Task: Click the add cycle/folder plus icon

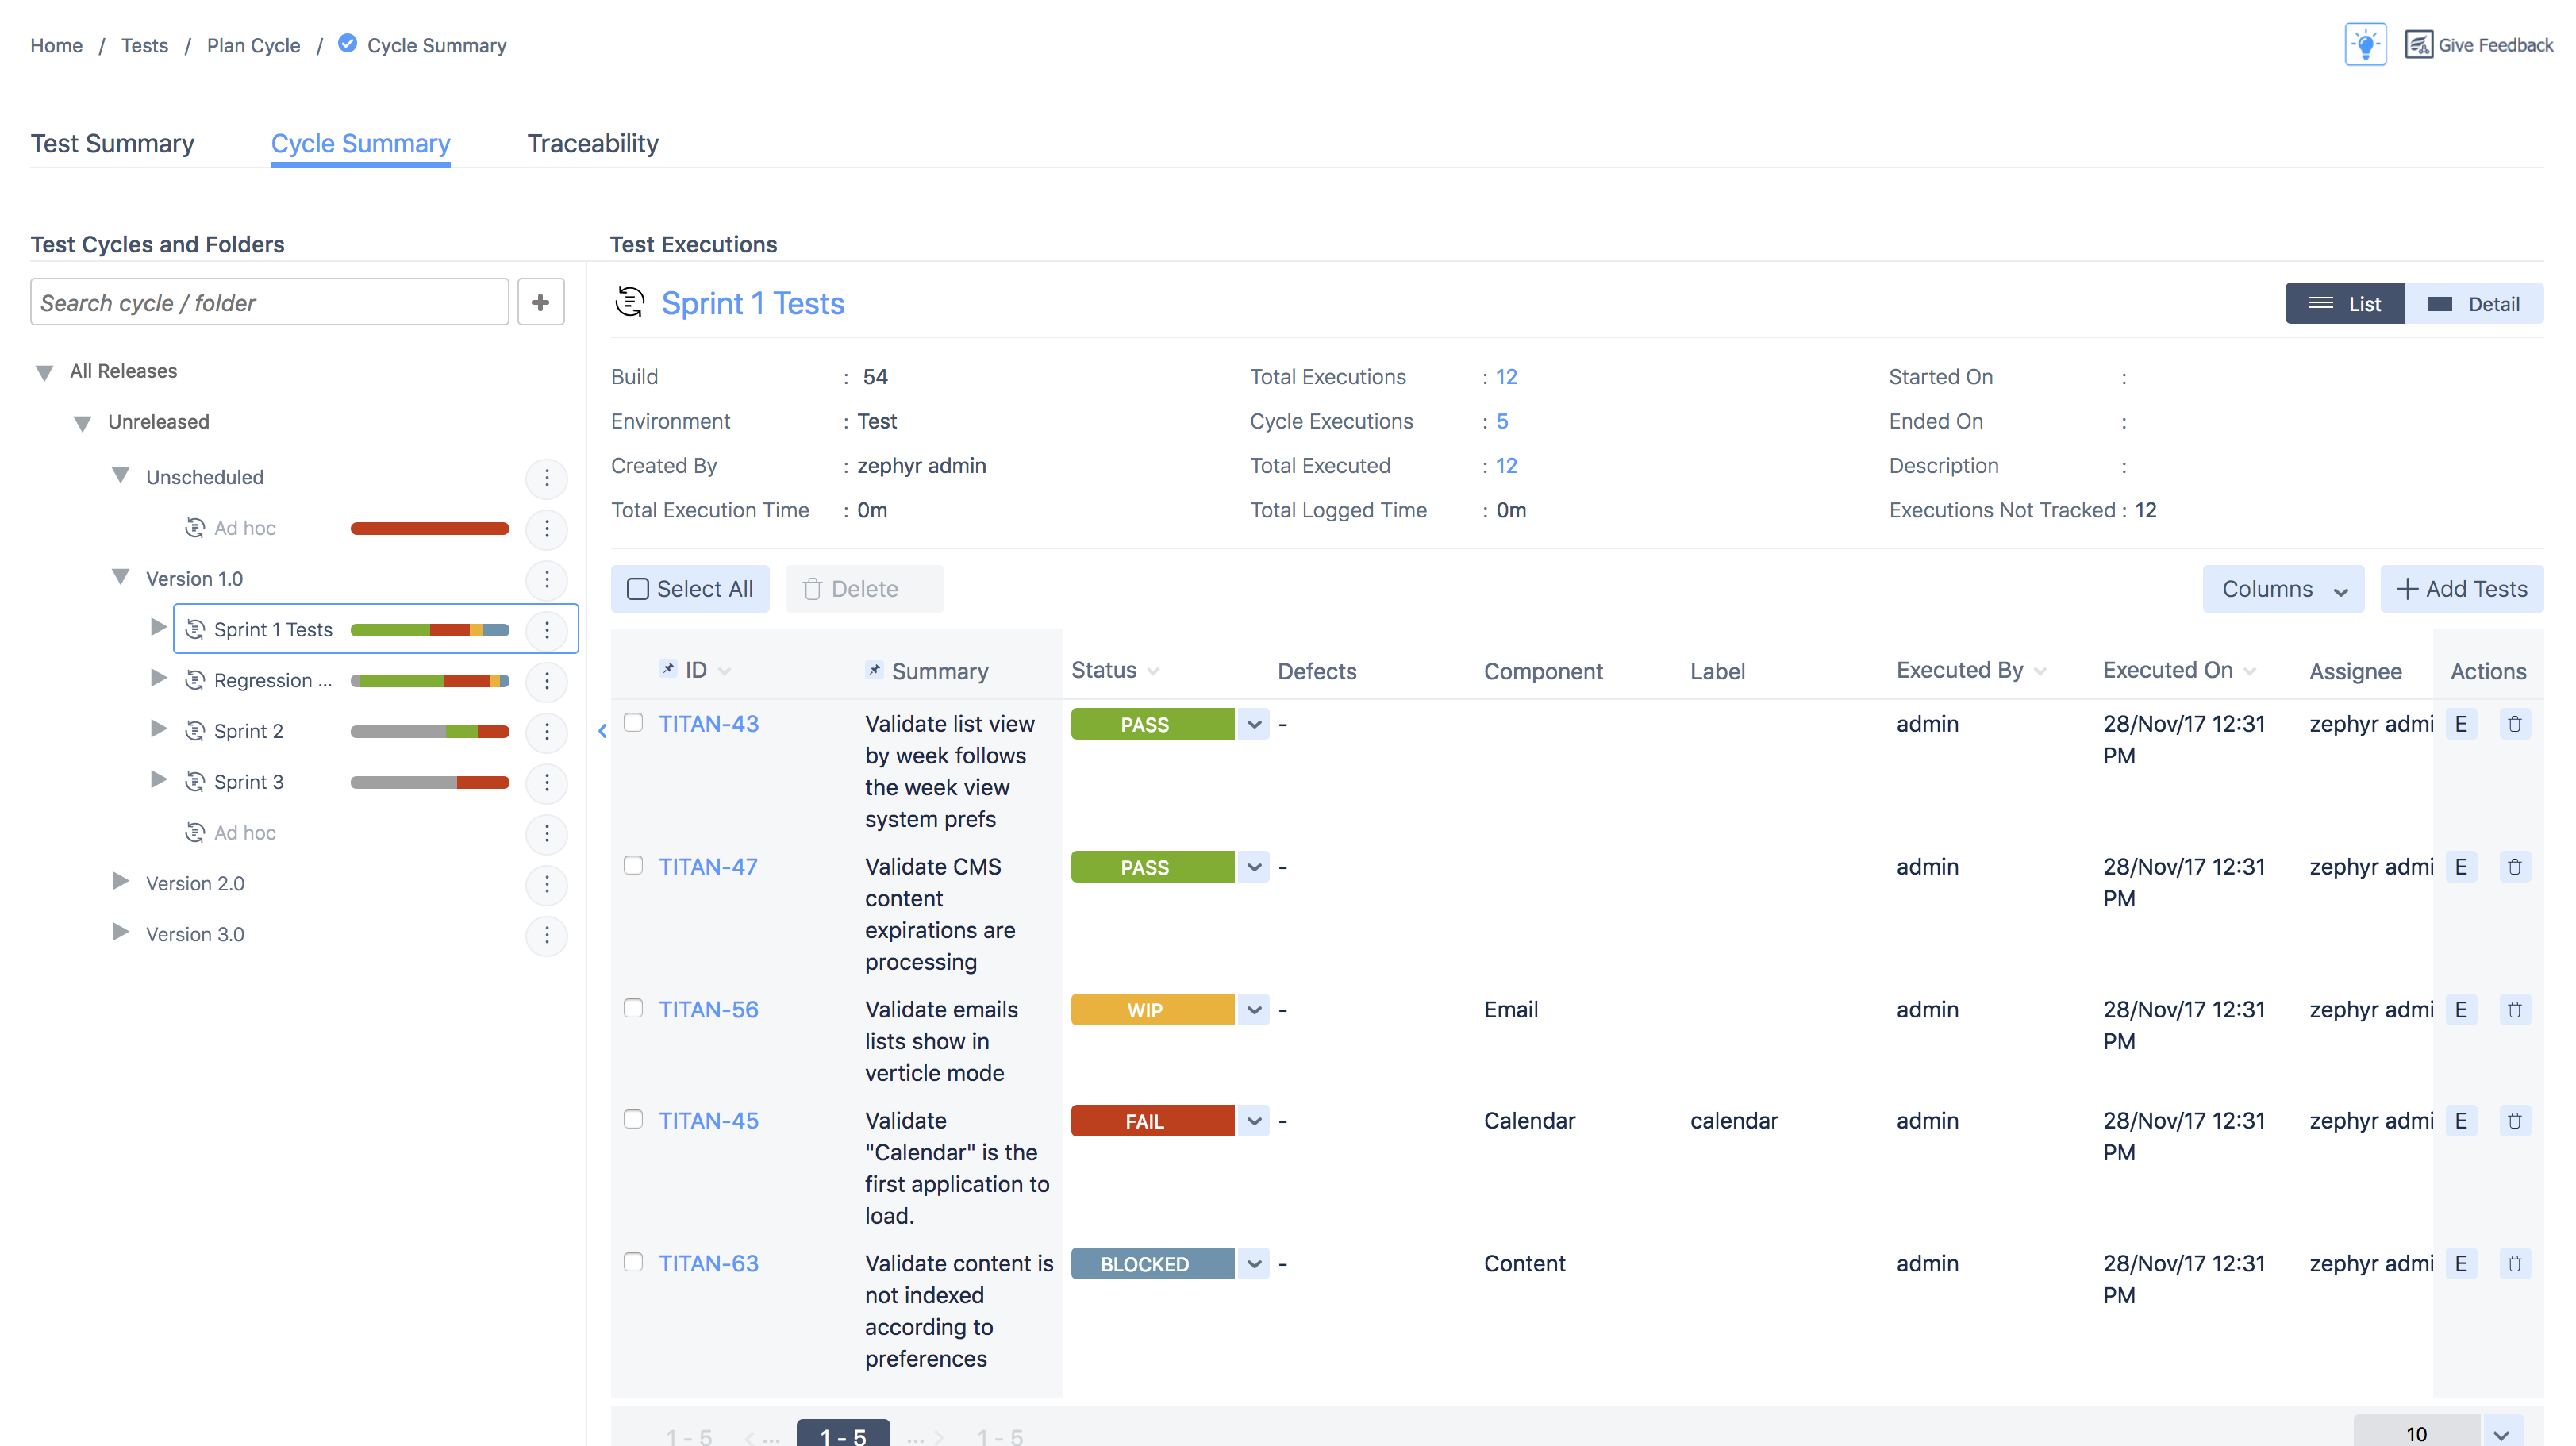Action: [540, 301]
